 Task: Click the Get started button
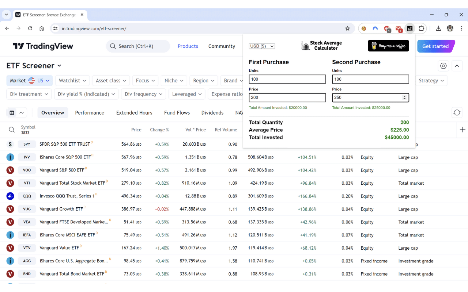point(436,46)
